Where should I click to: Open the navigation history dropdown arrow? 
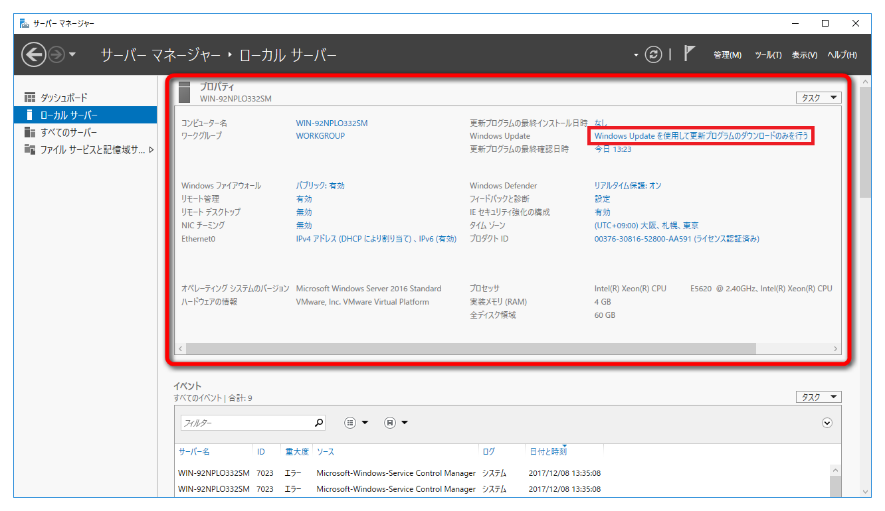pyautogui.click(x=72, y=54)
